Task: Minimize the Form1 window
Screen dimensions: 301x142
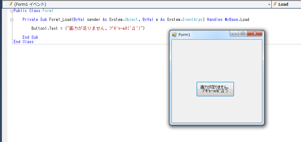Action: (234, 34)
